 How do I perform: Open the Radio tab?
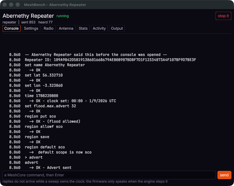click(x=49, y=28)
